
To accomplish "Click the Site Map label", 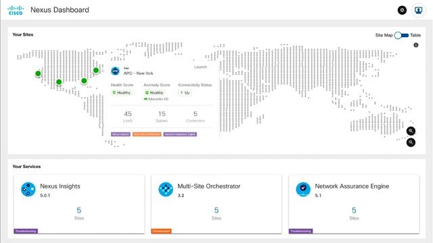I will [384, 35].
